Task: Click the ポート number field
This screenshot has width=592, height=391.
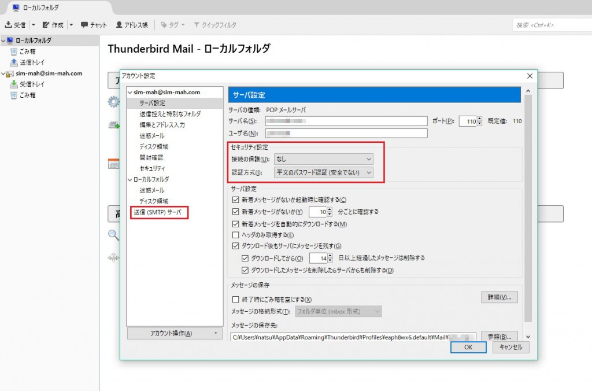Action: [x=468, y=121]
